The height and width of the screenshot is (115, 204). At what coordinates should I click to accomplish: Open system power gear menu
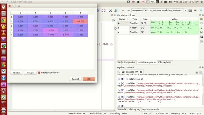pos(201,2)
